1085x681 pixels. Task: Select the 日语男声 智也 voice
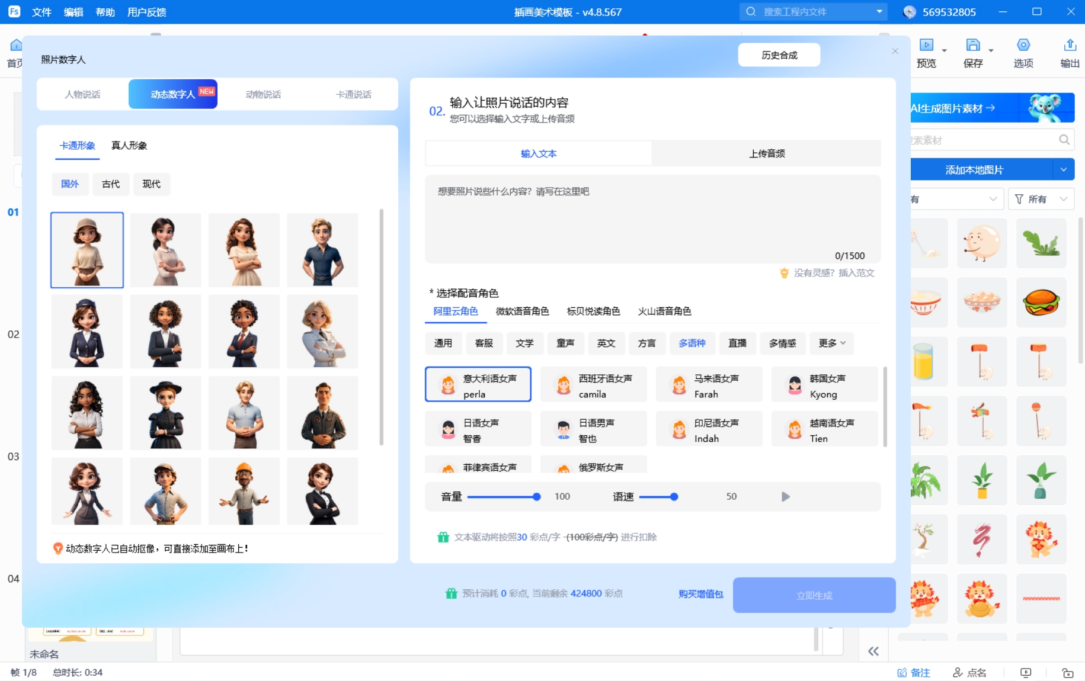click(593, 429)
